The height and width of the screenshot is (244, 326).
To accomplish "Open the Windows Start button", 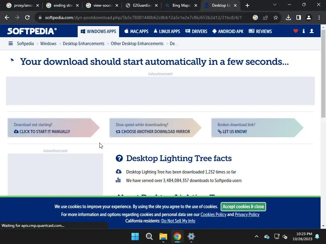I will tap(135, 236).
